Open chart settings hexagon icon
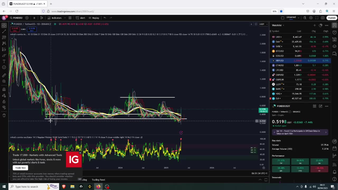The height and width of the screenshot is (190, 338). 311,18
